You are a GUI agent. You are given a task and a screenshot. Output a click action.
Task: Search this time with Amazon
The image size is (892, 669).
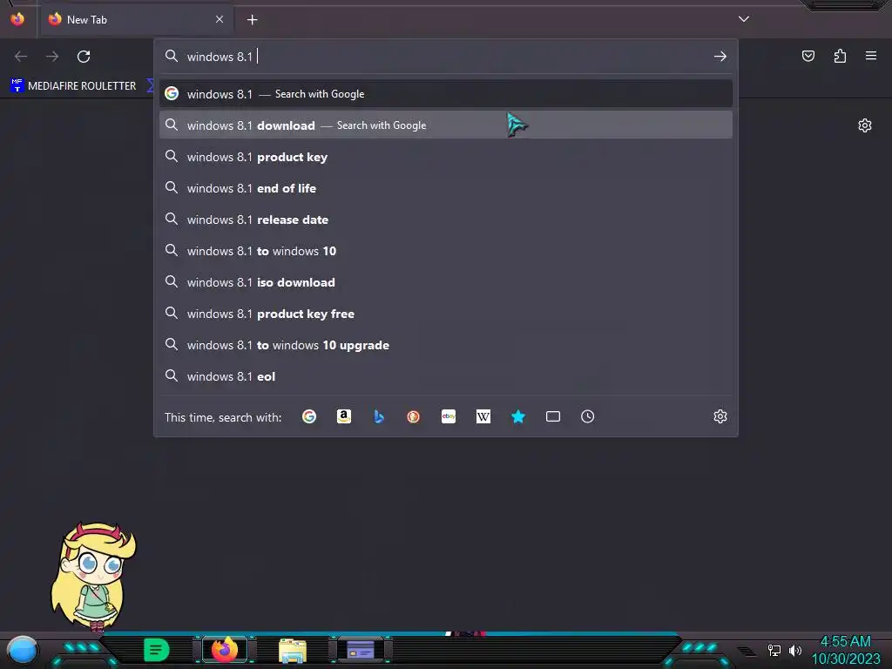(x=343, y=416)
